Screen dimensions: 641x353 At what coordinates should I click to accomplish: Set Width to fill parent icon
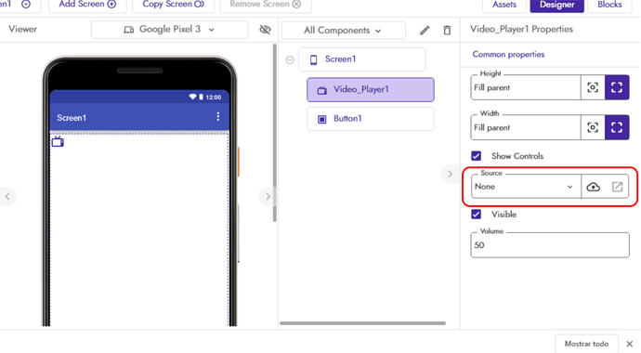point(617,127)
